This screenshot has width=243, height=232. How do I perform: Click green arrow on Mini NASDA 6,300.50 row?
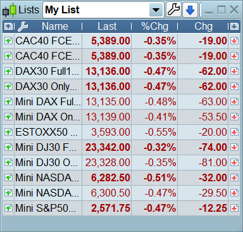point(8,193)
